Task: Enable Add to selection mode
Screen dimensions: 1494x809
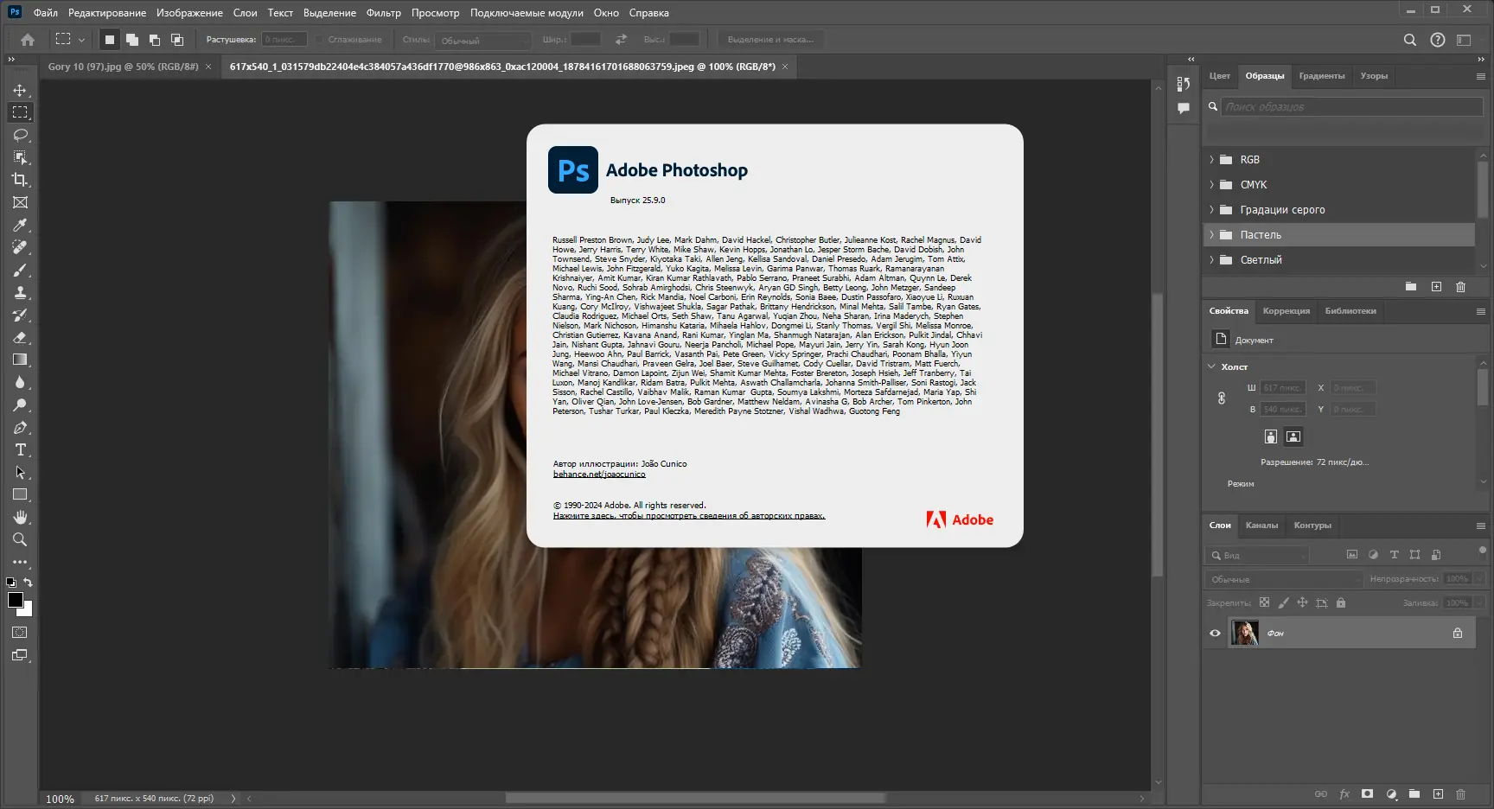Action: [132, 40]
